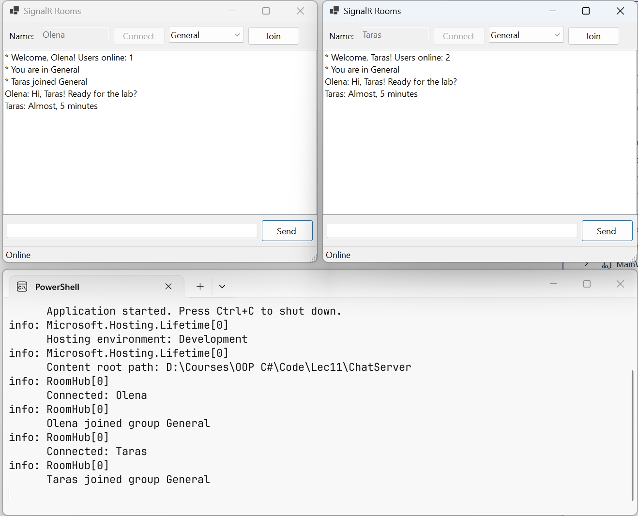The height and width of the screenshot is (516, 638).
Task: Click Join in Taras's window
Action: click(593, 36)
